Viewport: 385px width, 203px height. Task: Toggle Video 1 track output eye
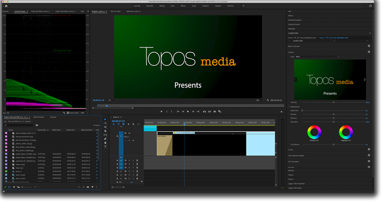click(129, 133)
